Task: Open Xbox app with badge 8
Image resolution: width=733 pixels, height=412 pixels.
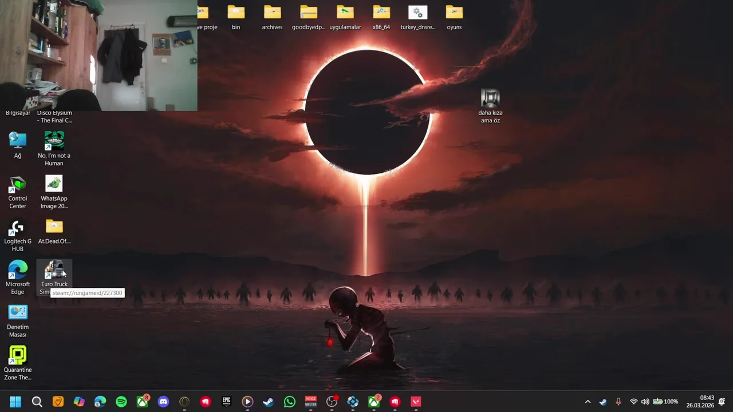Action: (x=143, y=402)
